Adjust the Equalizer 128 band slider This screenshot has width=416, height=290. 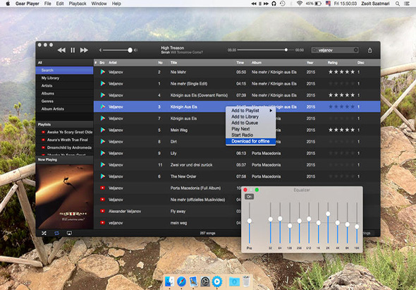290,226
